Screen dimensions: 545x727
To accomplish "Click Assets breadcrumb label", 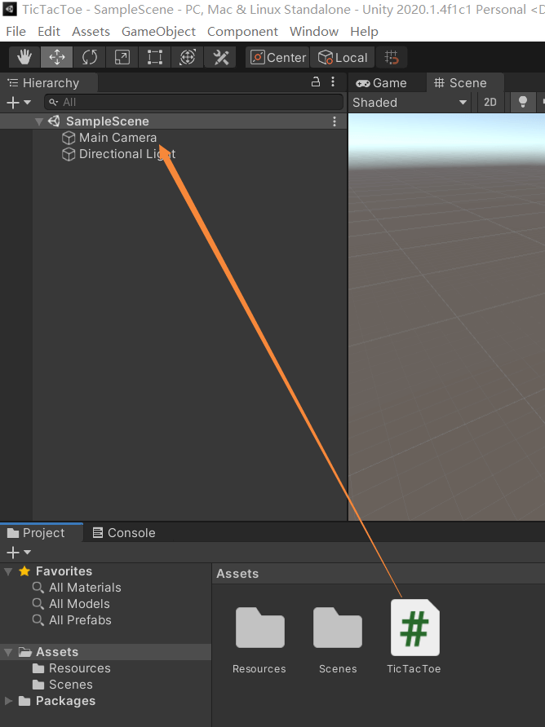I will click(237, 574).
